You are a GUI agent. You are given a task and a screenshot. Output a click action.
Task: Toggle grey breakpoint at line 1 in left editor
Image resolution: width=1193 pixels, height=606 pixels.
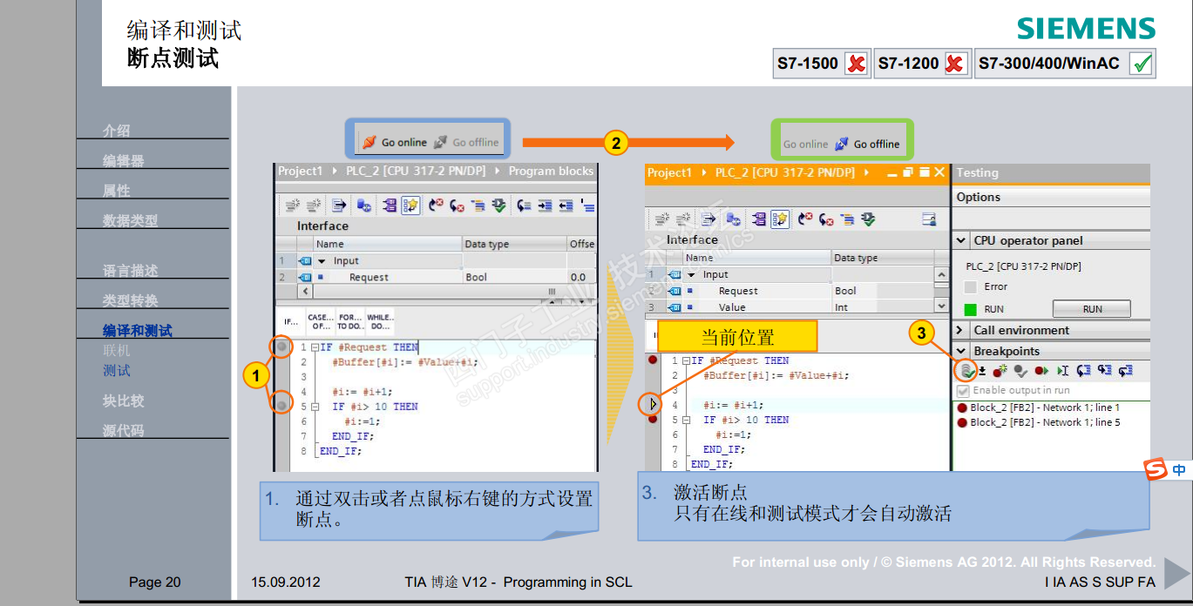tap(281, 347)
